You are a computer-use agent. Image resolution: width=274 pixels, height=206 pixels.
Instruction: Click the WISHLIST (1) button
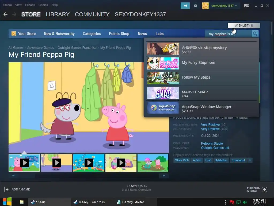pyautogui.click(x=244, y=25)
